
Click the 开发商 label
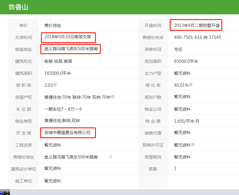[x=24, y=133]
